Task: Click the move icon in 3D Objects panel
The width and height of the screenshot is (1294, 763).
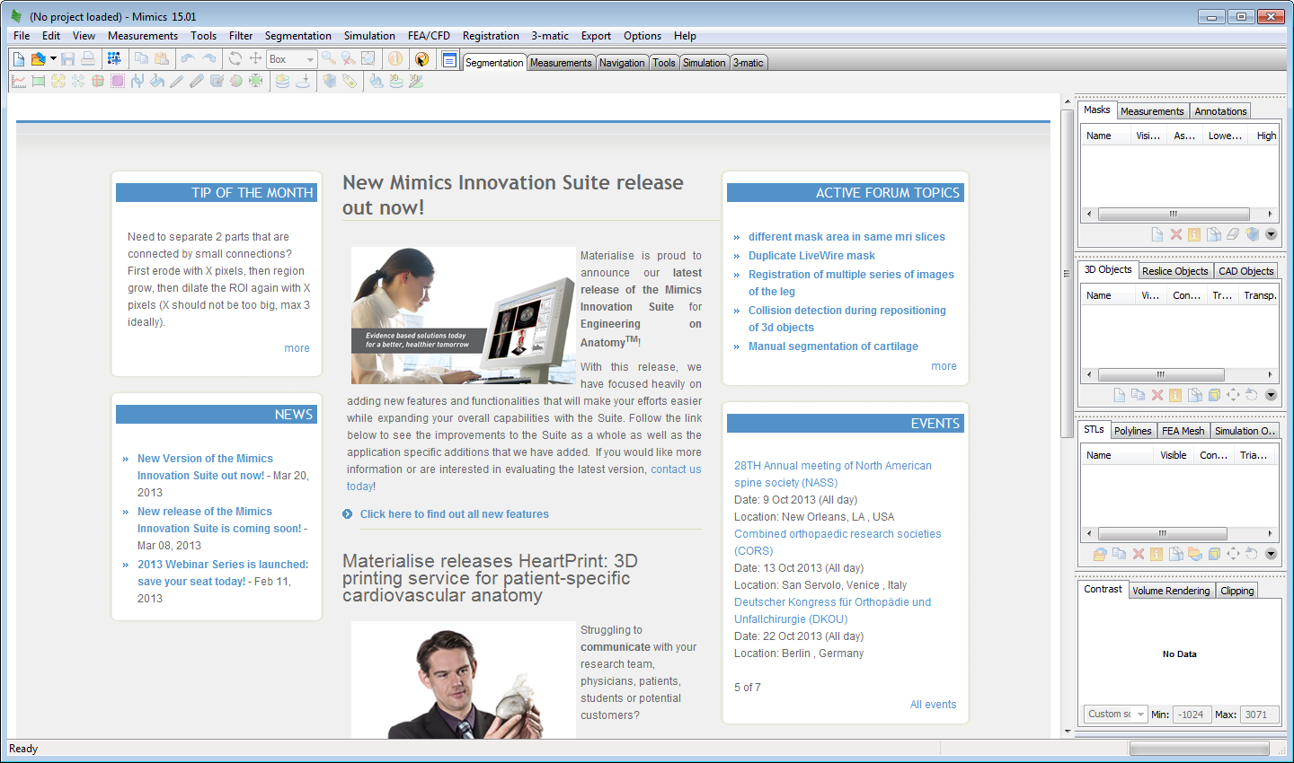Action: [1233, 395]
